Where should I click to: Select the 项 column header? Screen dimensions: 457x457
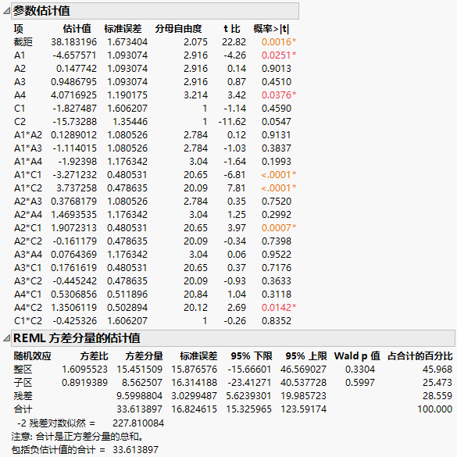19,29
